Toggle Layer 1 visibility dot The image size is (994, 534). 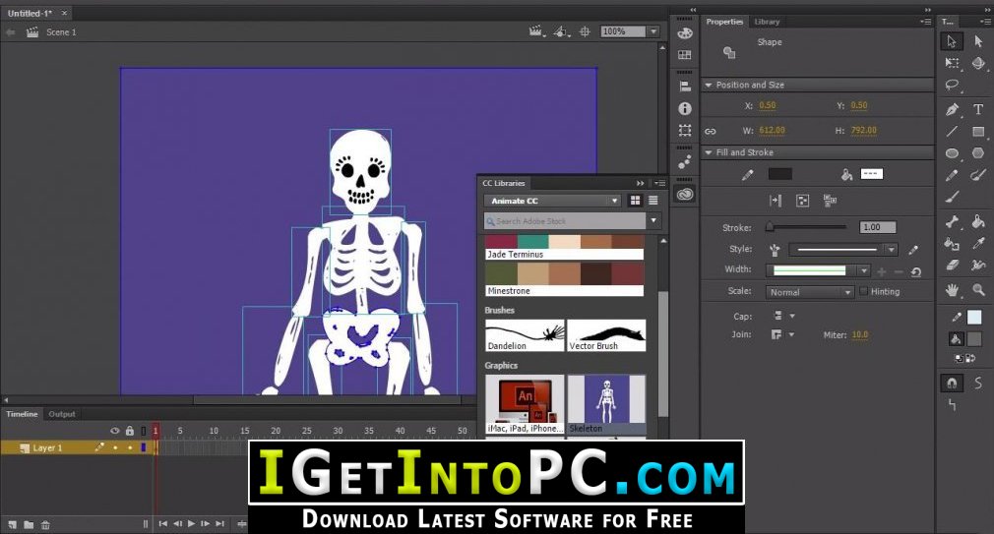(x=115, y=447)
